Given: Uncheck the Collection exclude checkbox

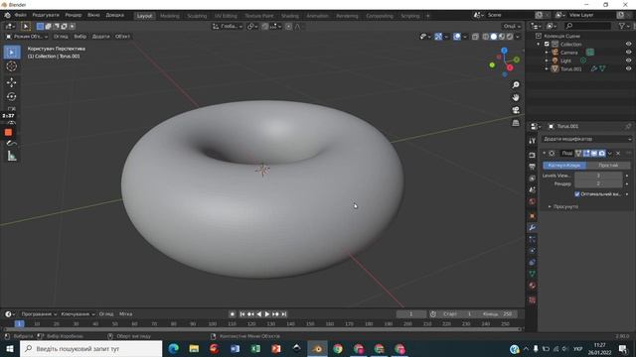Looking at the screenshot, I should pos(547,44).
